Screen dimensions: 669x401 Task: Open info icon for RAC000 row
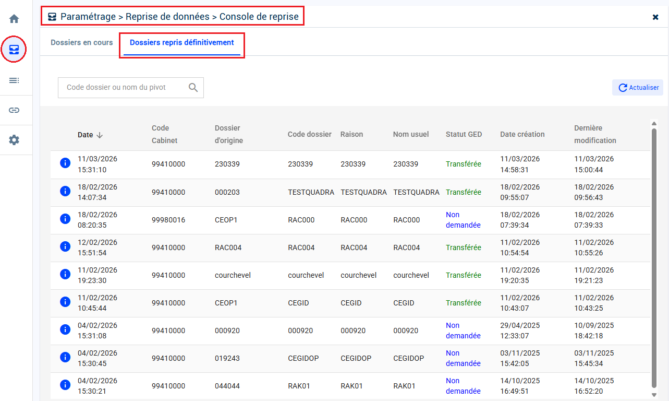(x=65, y=219)
